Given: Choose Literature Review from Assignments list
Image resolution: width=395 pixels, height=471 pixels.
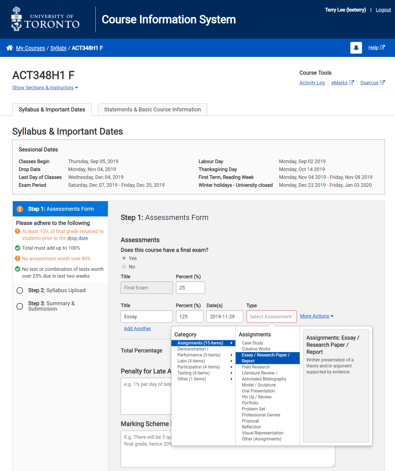Looking at the screenshot, I should pos(259,373).
